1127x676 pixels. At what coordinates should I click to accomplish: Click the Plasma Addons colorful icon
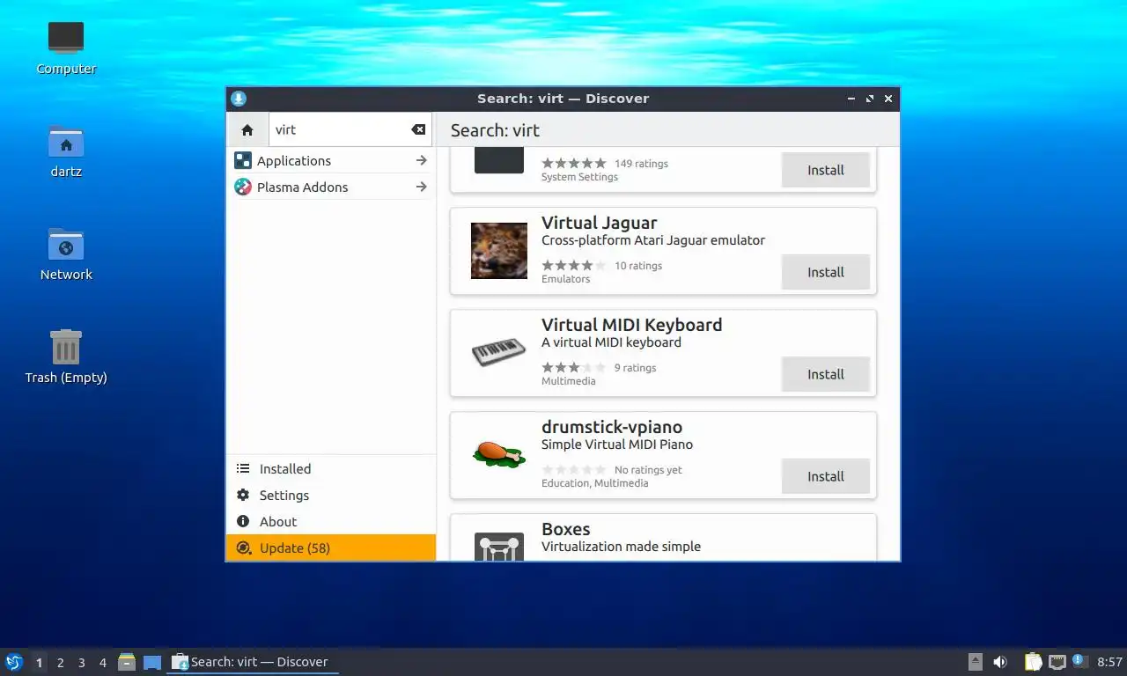(x=243, y=187)
